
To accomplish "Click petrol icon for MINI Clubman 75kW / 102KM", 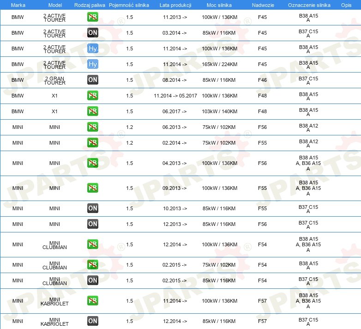I will pyautogui.click(x=92, y=264).
